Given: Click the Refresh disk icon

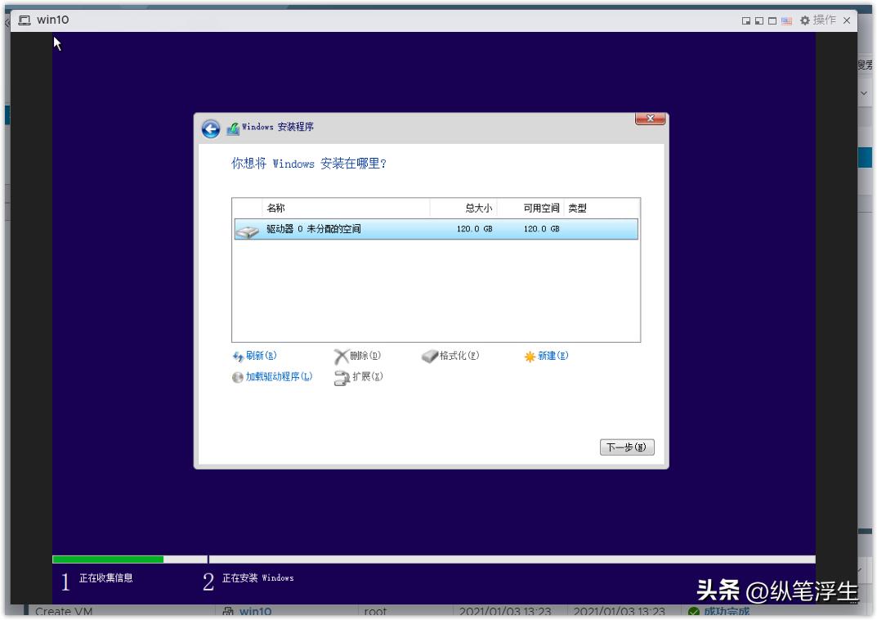Looking at the screenshot, I should [237, 356].
